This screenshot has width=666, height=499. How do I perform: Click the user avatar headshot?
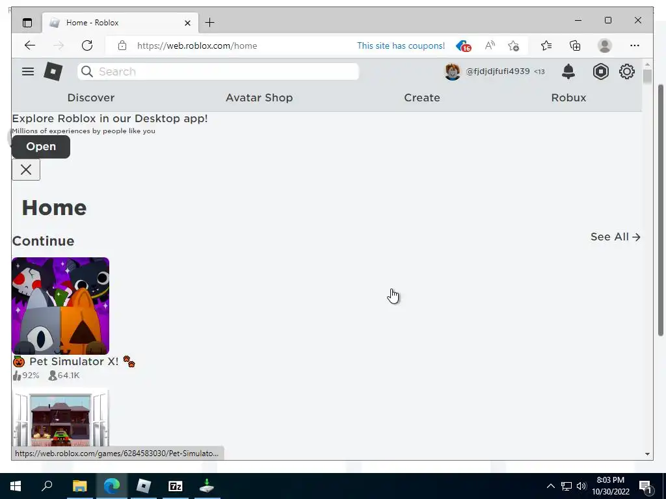click(x=453, y=71)
